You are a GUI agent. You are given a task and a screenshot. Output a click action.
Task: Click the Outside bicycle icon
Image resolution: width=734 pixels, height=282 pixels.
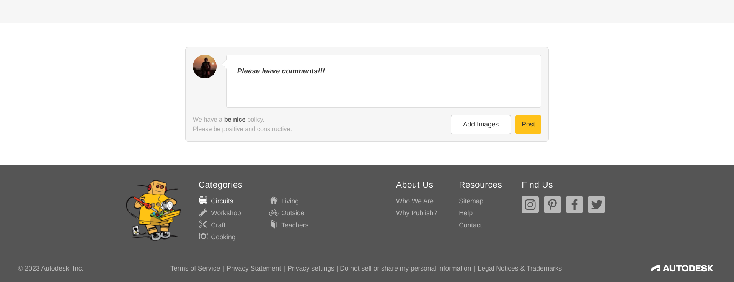point(274,212)
